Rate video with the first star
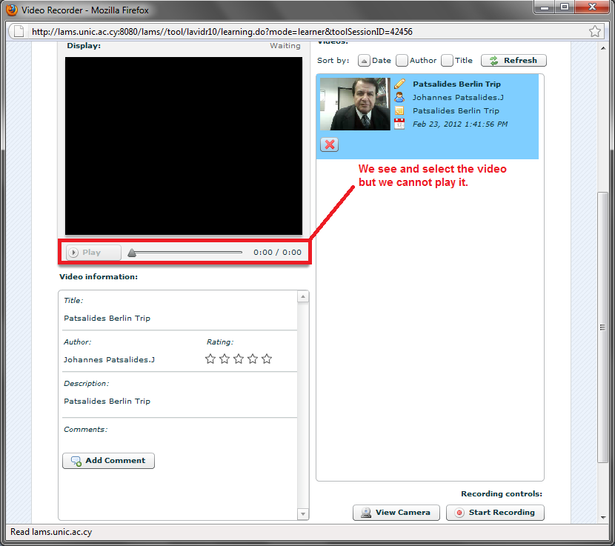Screen dimensions: 615x546 tap(210, 359)
